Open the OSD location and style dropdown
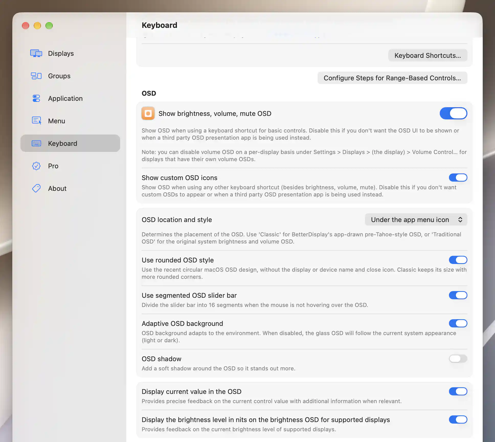This screenshot has height=442, width=495. pyautogui.click(x=416, y=219)
